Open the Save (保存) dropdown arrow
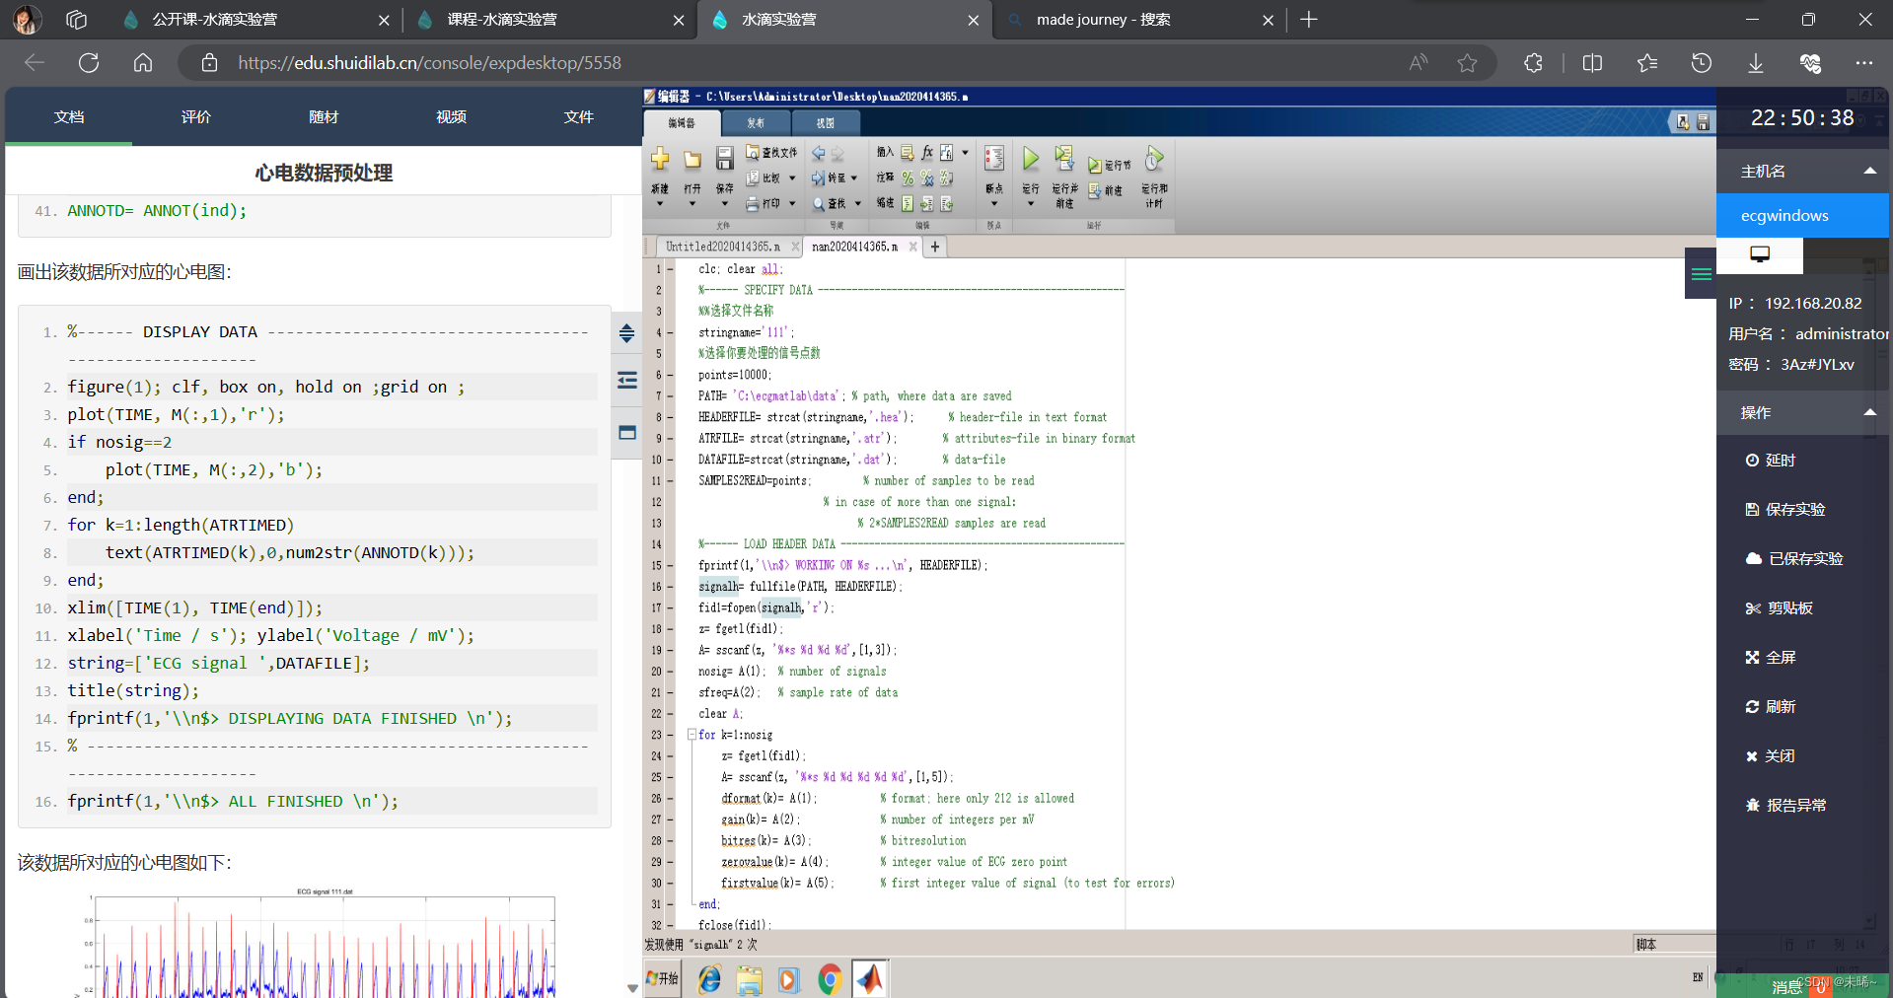The image size is (1893, 998). pos(724,204)
